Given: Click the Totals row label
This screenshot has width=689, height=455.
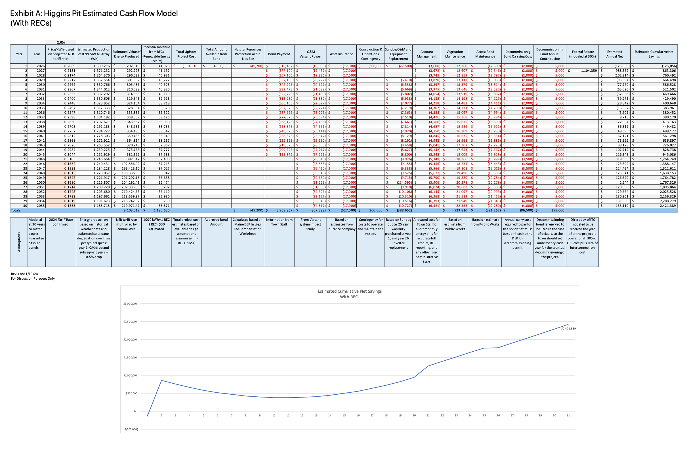Looking at the screenshot, I should 16,211.
